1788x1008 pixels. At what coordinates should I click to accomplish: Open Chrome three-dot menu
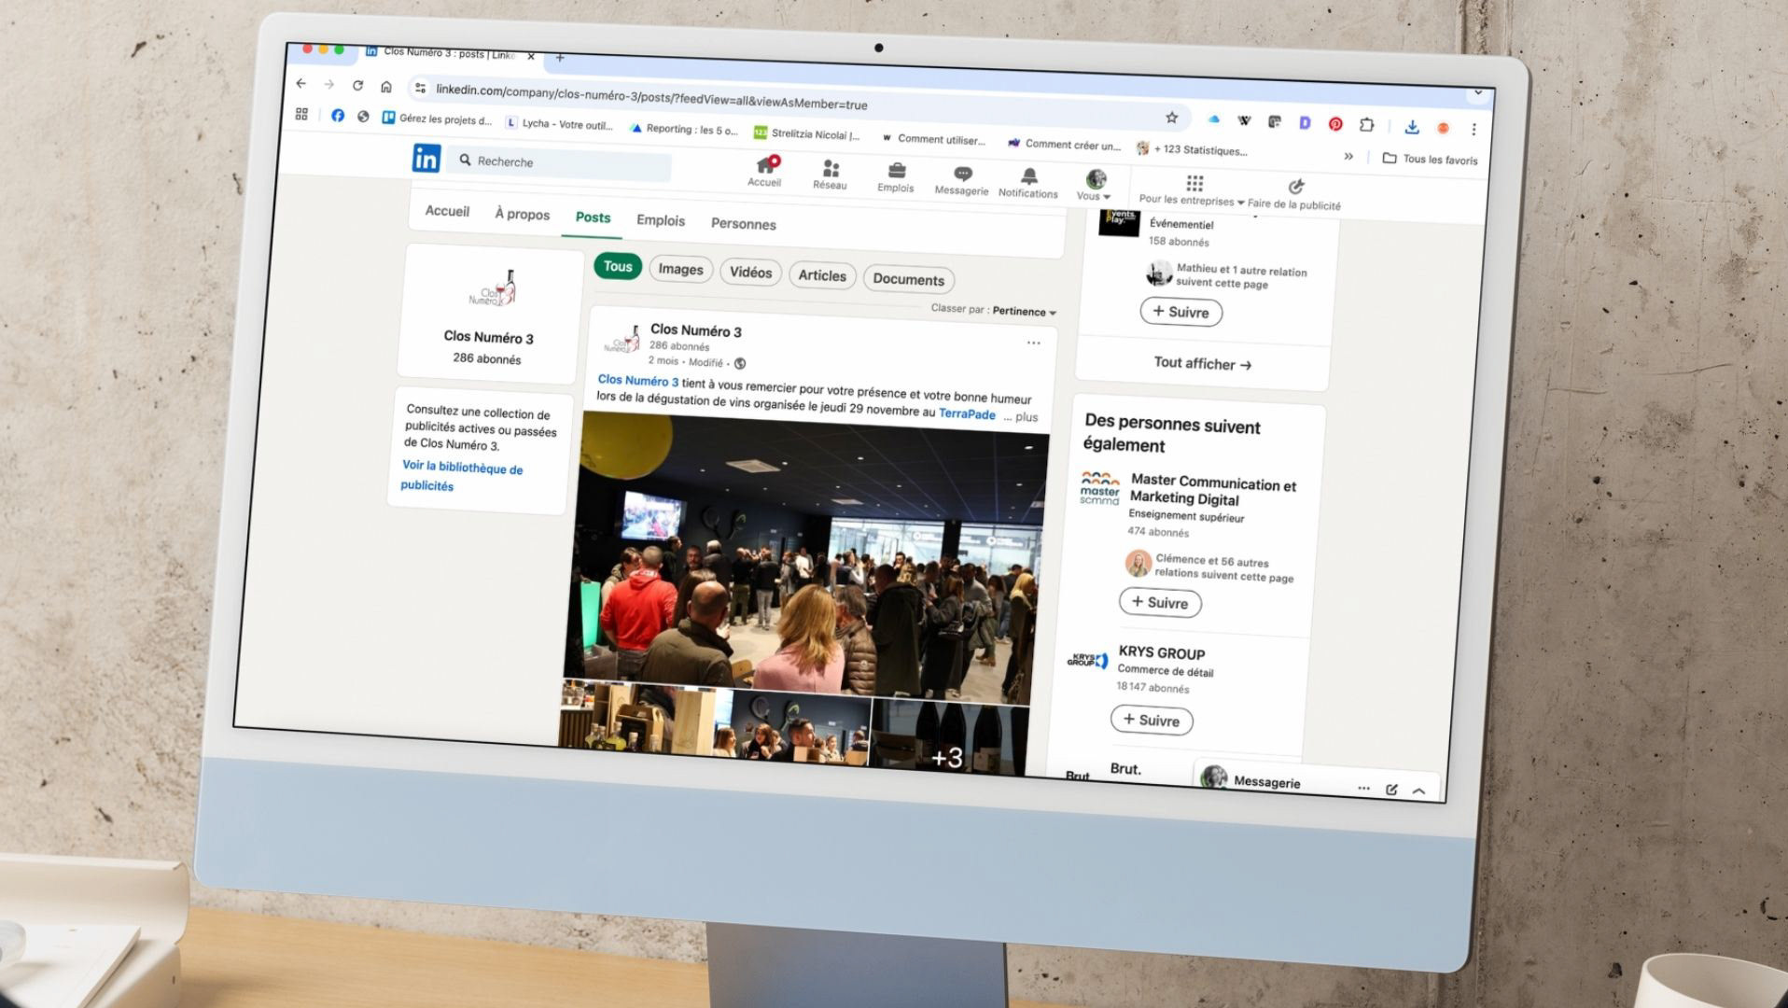pyautogui.click(x=1474, y=129)
